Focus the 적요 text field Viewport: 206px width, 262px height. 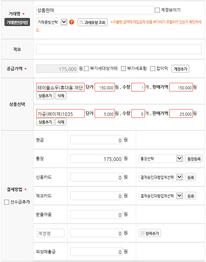pyautogui.click(x=118, y=49)
